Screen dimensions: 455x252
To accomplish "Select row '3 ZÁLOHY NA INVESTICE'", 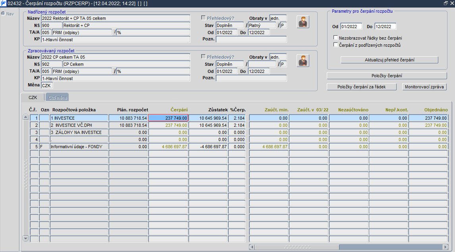I will (79, 132).
